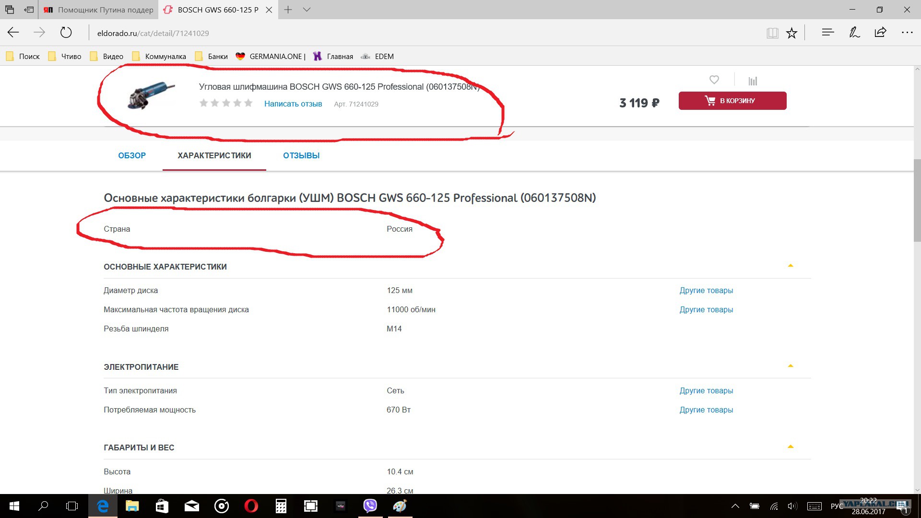
Task: Click Написать отзыв link
Action: coord(293,104)
